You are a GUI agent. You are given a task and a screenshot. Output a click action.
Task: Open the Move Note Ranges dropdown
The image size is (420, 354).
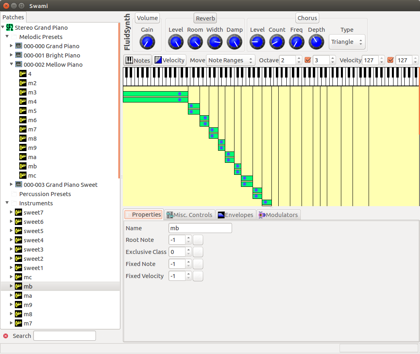[231, 60]
